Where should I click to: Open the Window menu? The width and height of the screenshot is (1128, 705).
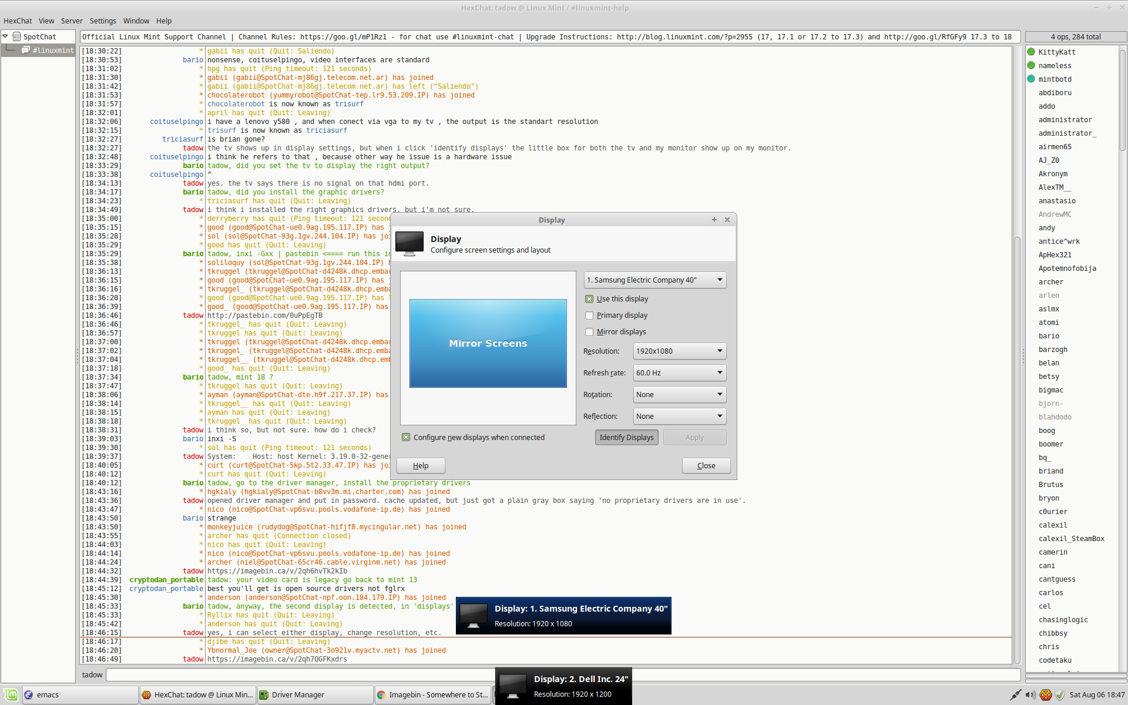click(136, 21)
